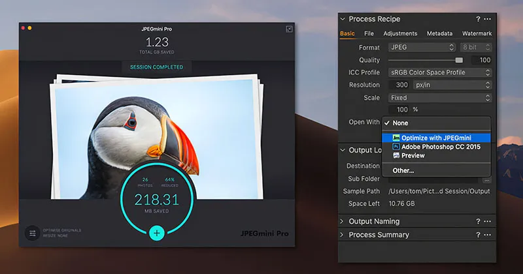The image size is (523, 274).
Task: Switch to the Adjustments tab
Action: tap(400, 33)
